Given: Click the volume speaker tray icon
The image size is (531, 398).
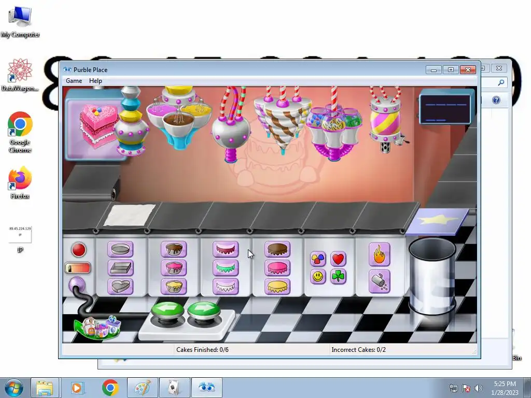Looking at the screenshot, I should [x=479, y=388].
